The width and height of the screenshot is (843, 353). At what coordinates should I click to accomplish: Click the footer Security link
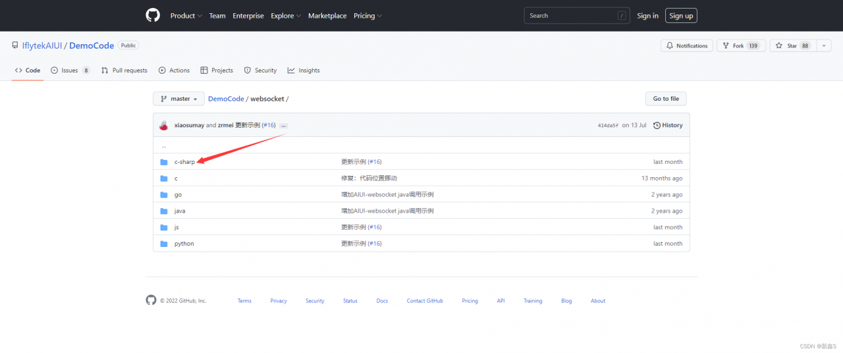point(315,301)
